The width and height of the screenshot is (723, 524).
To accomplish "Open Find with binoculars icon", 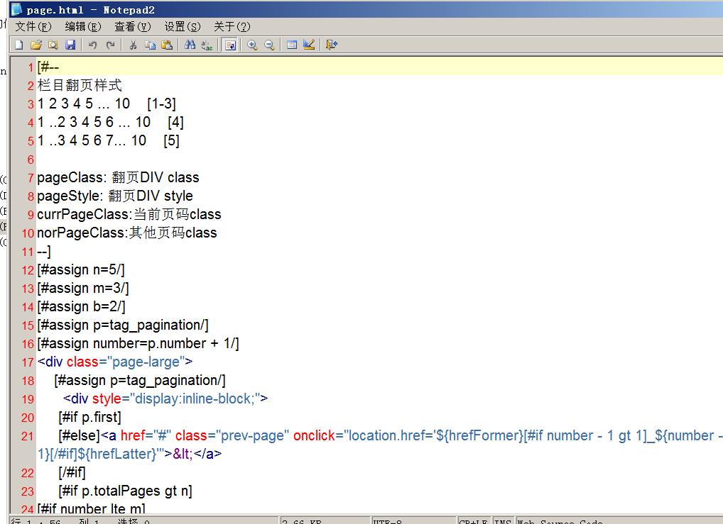I will (x=190, y=45).
